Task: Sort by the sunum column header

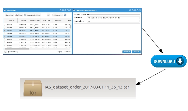Action: tap(23, 21)
